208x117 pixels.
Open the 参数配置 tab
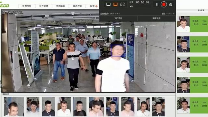[60, 6]
